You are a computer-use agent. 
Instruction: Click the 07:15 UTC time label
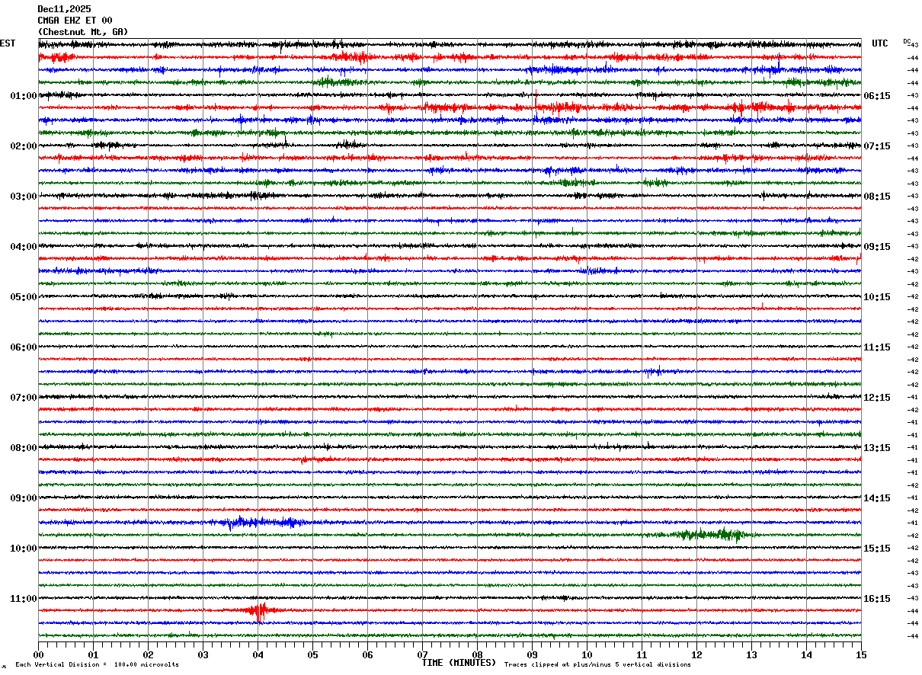(878, 146)
